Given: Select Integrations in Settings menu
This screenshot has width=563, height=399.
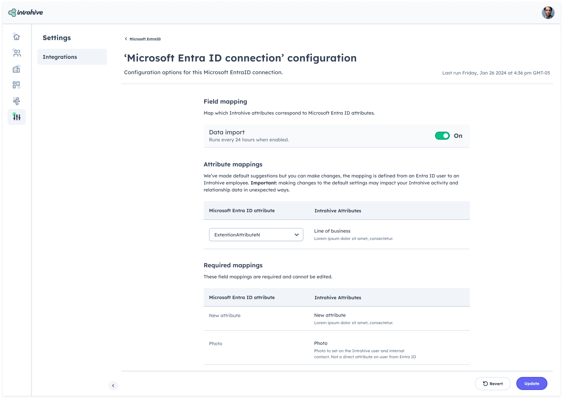Looking at the screenshot, I should (x=72, y=57).
